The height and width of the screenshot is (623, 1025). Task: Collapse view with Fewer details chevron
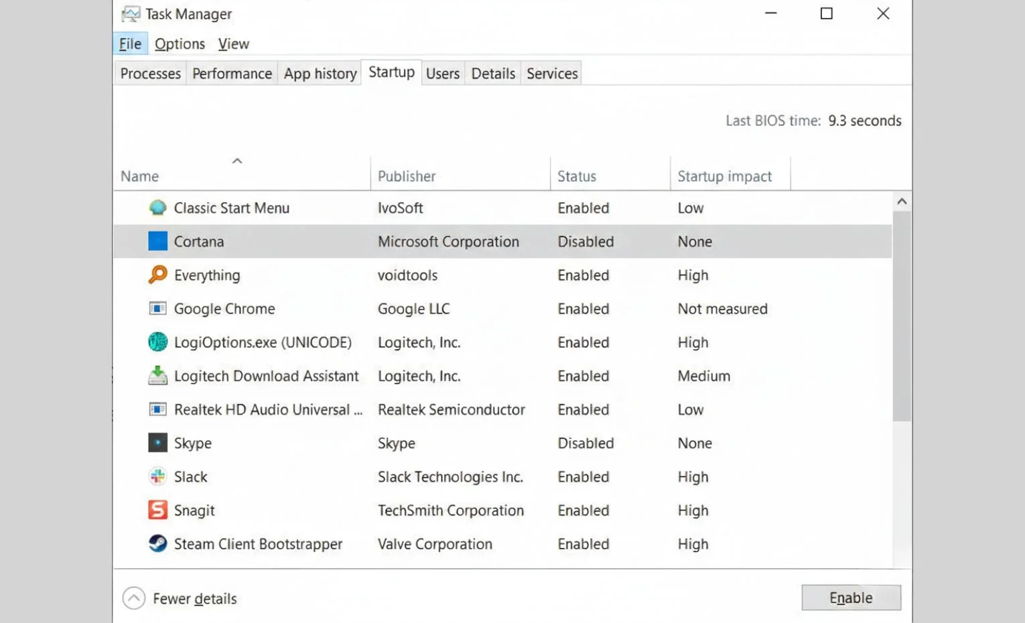(134, 598)
